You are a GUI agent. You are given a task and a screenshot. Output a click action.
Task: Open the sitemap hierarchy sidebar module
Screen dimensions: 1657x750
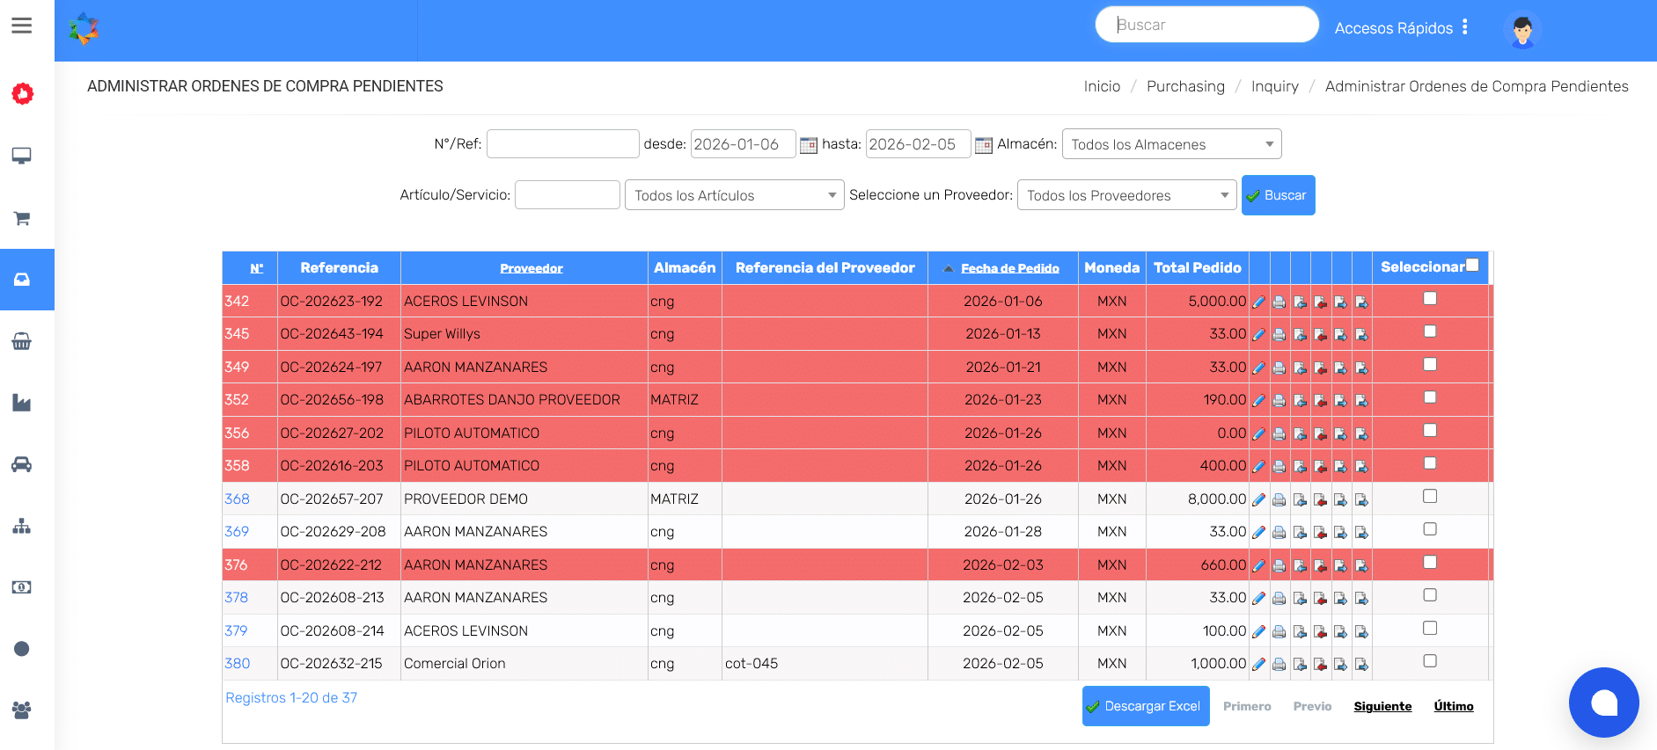(x=22, y=526)
